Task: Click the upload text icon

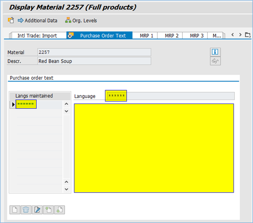Action: pos(48,210)
